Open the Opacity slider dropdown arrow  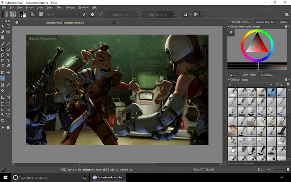[x=140, y=14]
